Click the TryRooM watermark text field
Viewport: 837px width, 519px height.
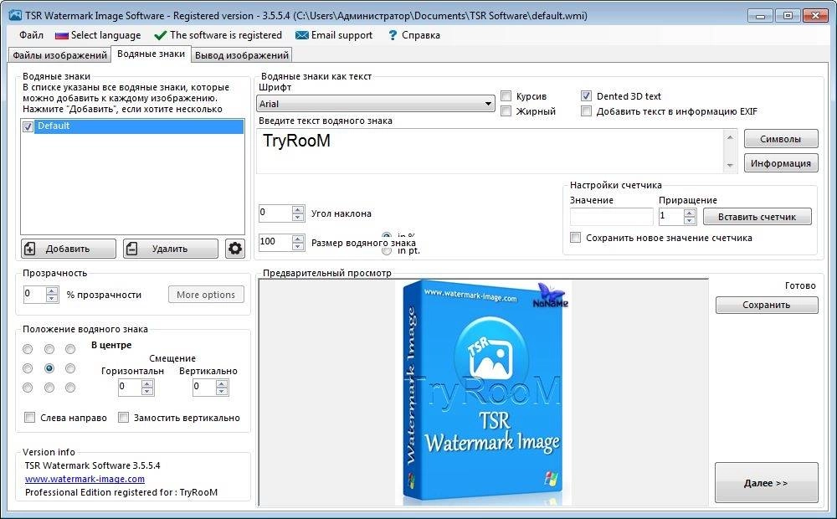[491, 152]
